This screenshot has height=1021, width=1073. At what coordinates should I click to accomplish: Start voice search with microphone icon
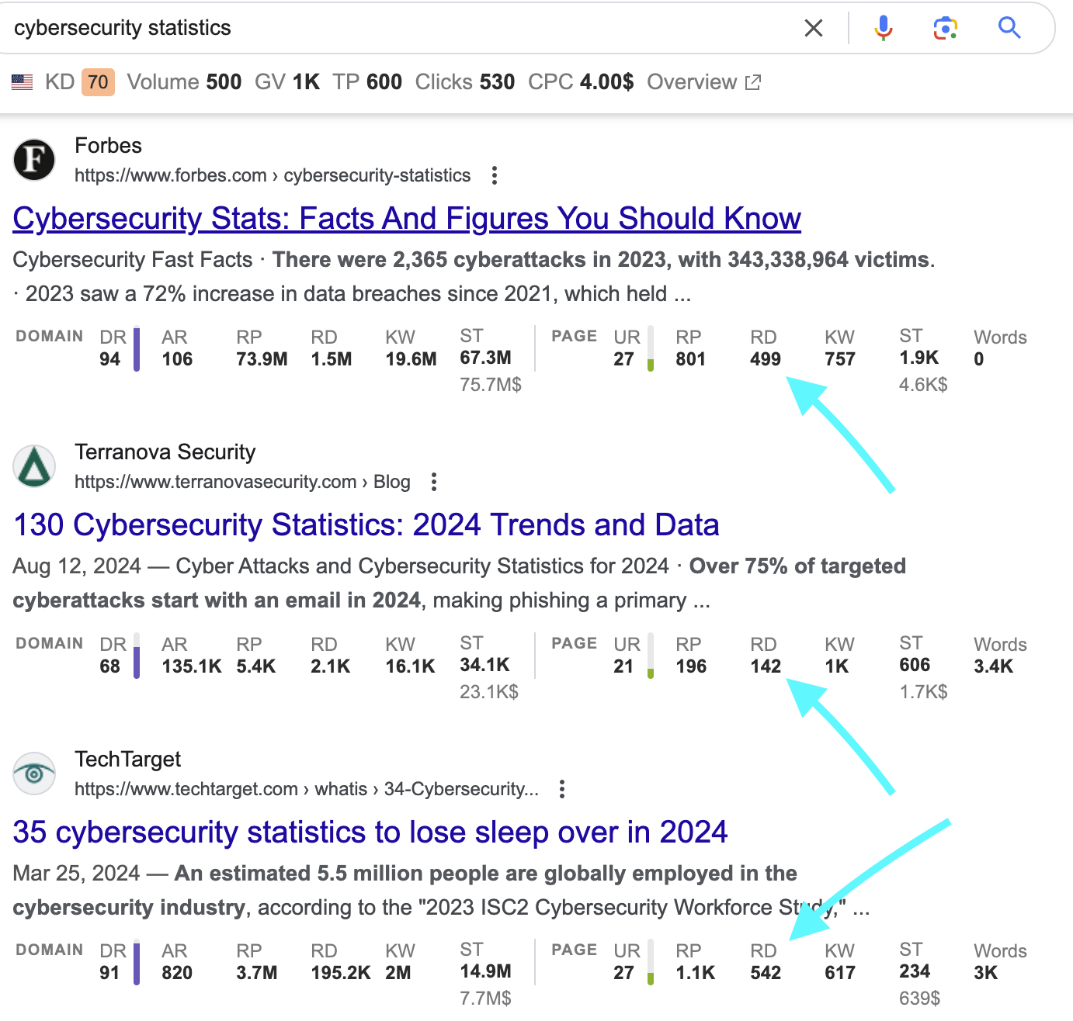883,28
